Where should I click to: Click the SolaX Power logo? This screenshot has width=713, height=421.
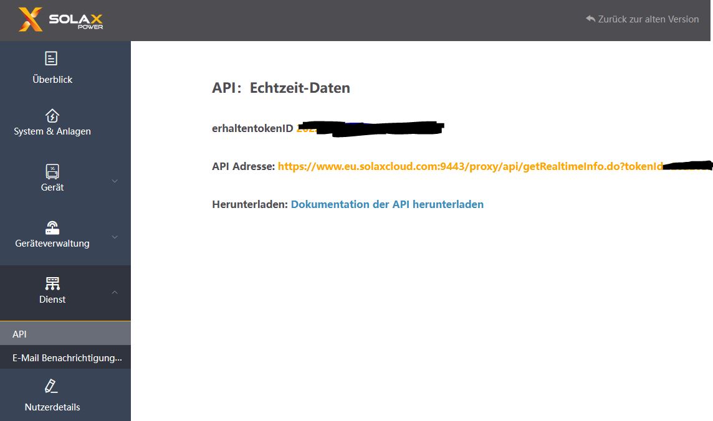click(60, 19)
